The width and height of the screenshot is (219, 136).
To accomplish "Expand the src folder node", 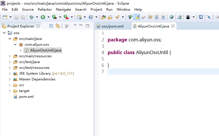I will coord(10,85).
